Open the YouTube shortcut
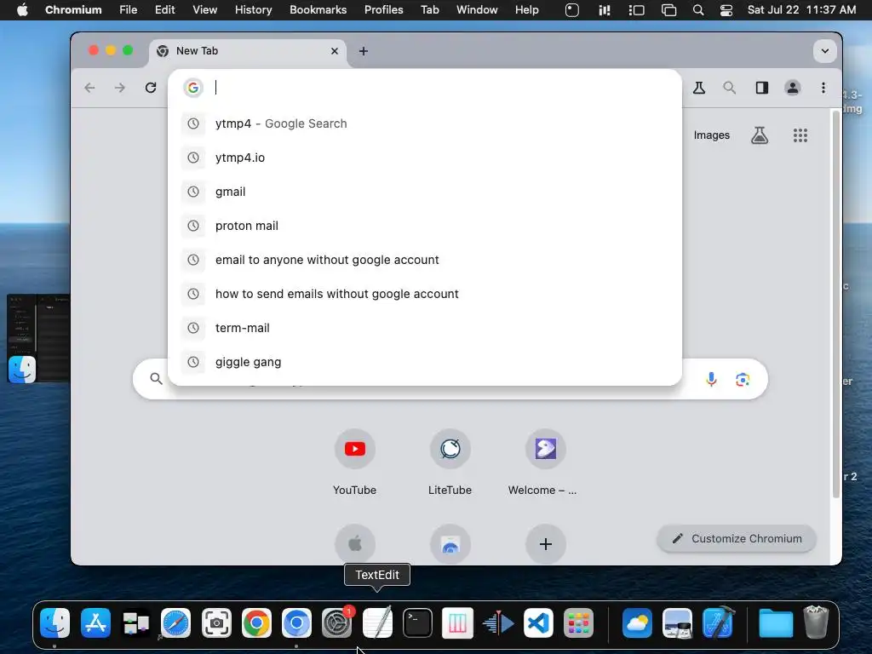 point(355,462)
